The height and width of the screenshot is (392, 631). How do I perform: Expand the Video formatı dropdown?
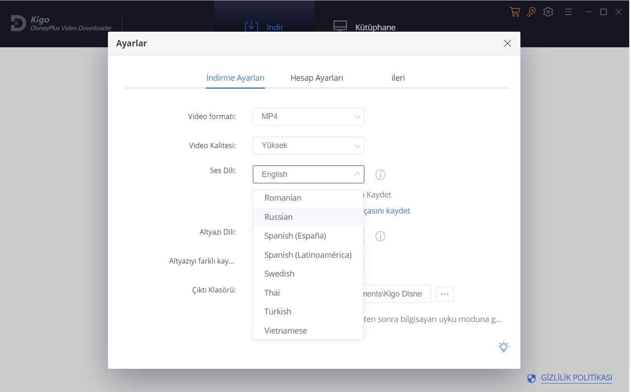308,116
